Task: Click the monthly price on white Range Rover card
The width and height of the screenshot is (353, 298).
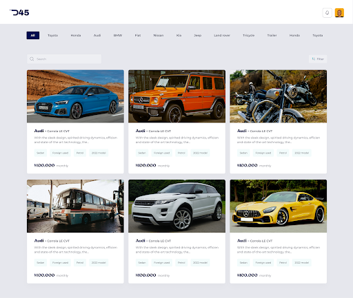Action: [x=153, y=275]
